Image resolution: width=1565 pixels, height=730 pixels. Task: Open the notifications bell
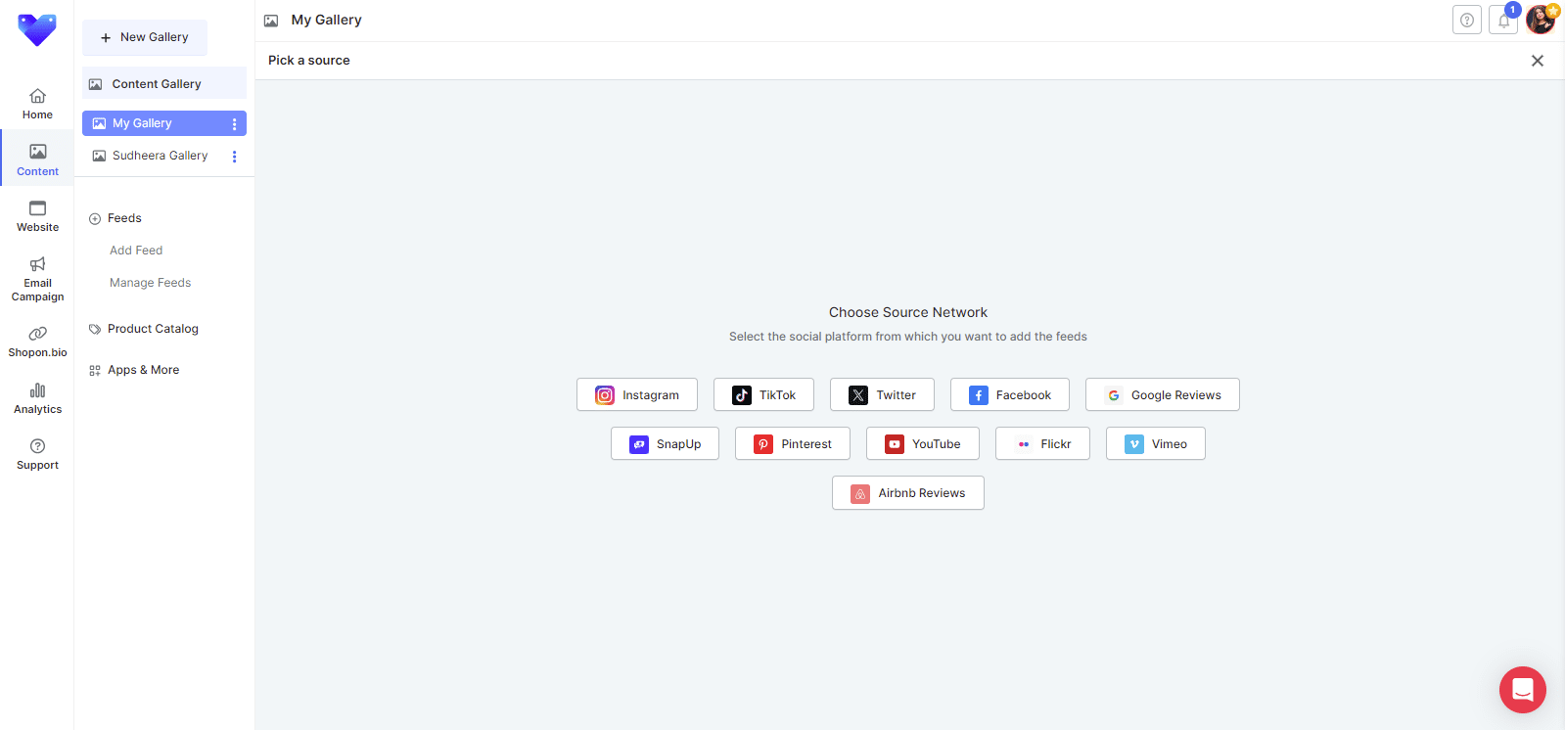click(x=1503, y=21)
